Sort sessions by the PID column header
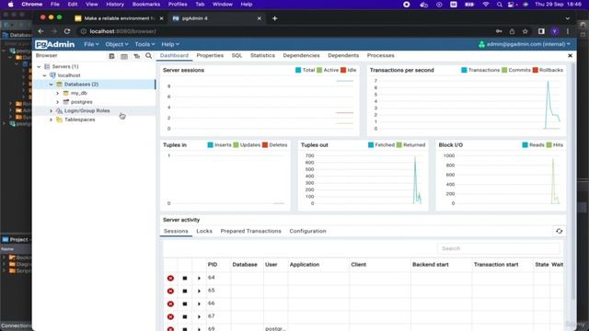 213,265
